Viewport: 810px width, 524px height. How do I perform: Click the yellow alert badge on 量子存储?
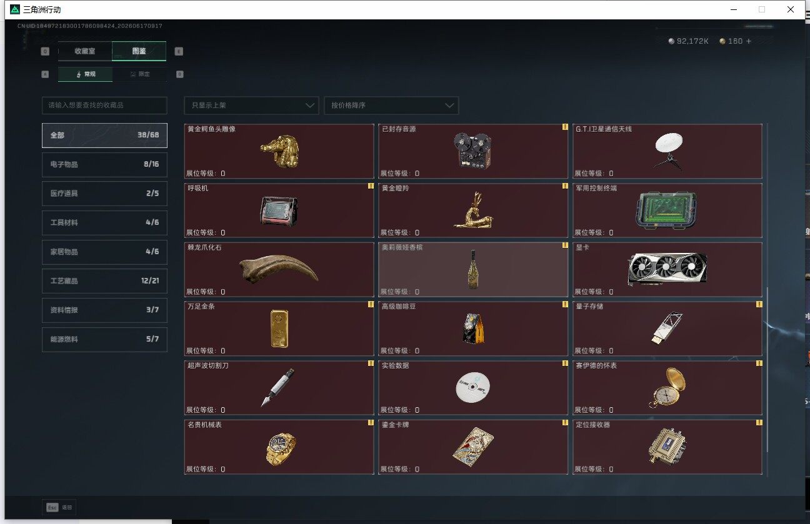(x=759, y=304)
